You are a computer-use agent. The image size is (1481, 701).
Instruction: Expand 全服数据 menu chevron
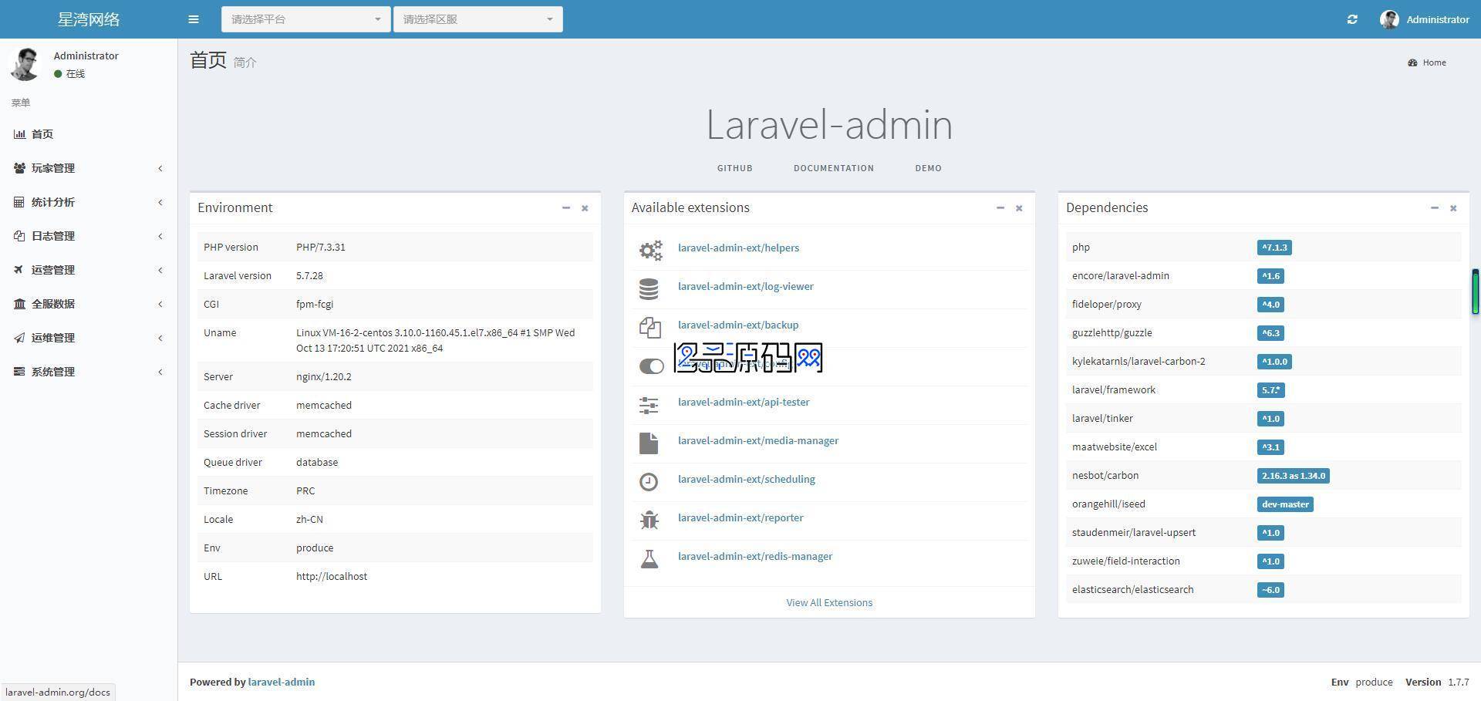pos(160,304)
